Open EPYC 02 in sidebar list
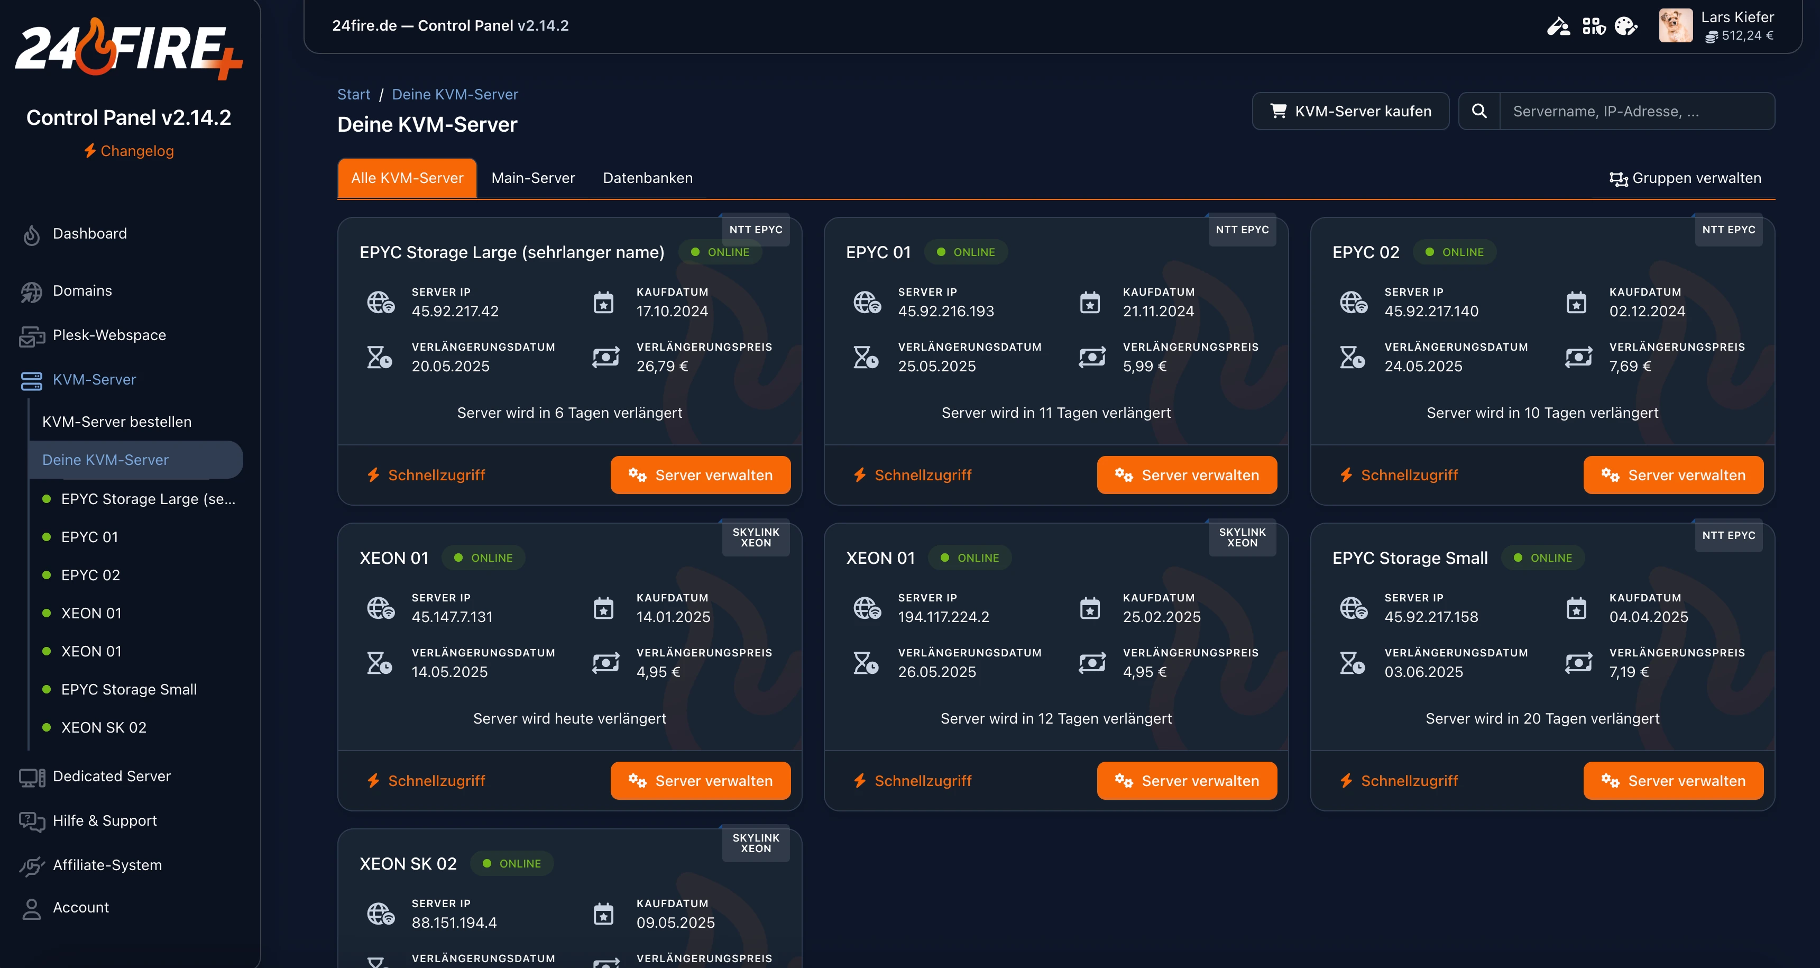 [90, 575]
